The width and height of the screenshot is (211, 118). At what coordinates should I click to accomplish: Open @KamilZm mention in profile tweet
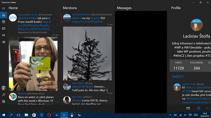[x=203, y=88]
